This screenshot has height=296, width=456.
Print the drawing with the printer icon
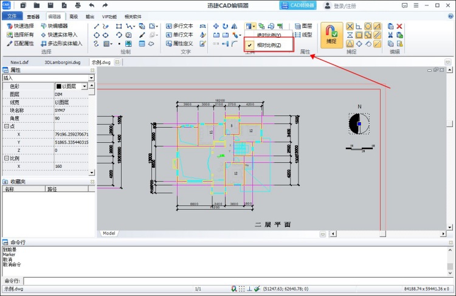[78, 5]
